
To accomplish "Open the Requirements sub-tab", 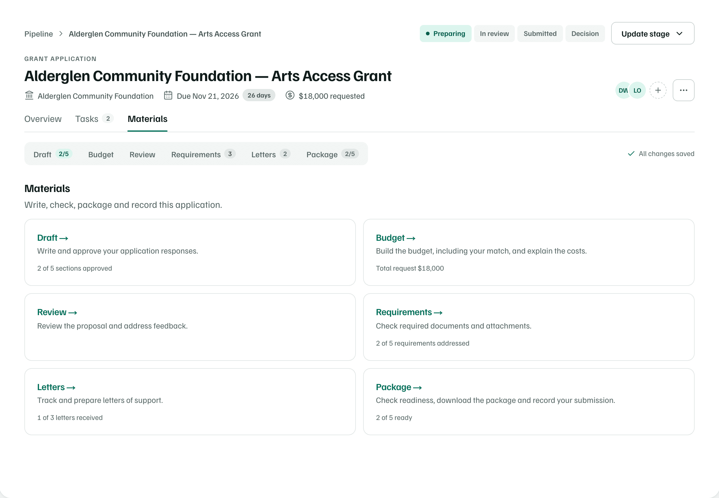I will pos(203,154).
